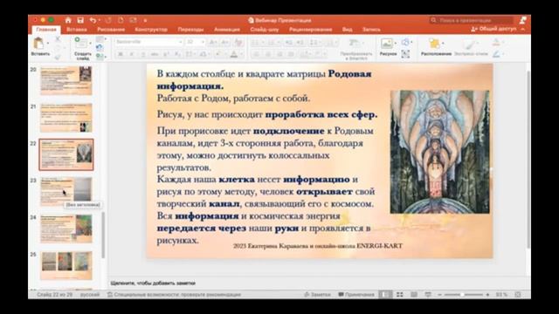559x314 pixels.
Task: Click the Специальные возможности accessibility status
Action: pyautogui.click(x=174, y=295)
